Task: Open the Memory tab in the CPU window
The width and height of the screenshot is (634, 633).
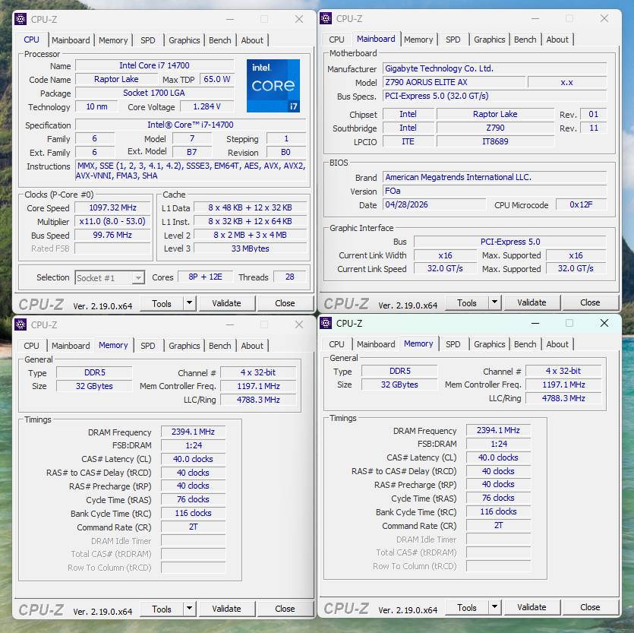Action: pos(113,40)
